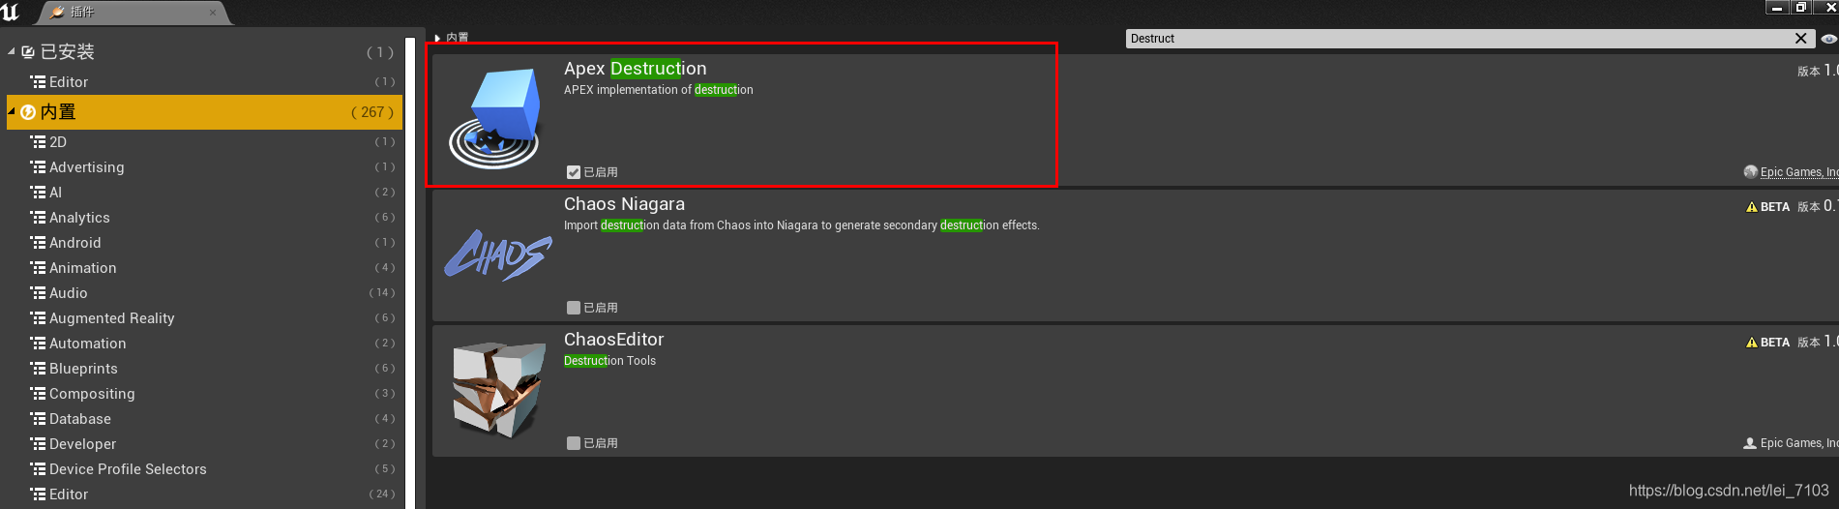
Task: Click the Audio category list icon
Action: pyautogui.click(x=38, y=293)
